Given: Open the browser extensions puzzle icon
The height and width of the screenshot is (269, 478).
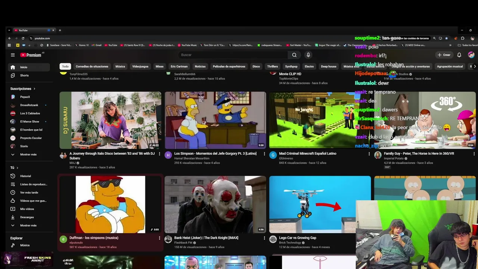Looking at the screenshot, I should click(x=463, y=38).
